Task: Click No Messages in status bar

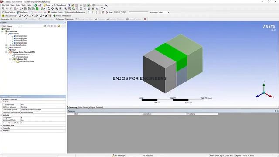Action: pos(119,155)
